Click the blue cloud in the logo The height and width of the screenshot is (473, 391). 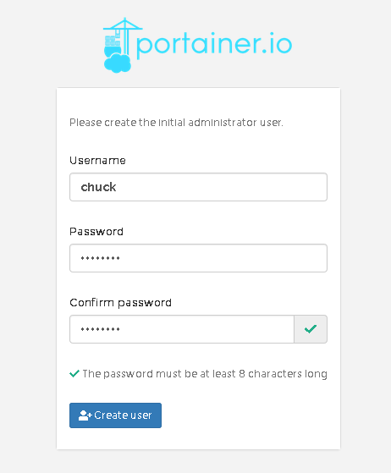coord(118,63)
